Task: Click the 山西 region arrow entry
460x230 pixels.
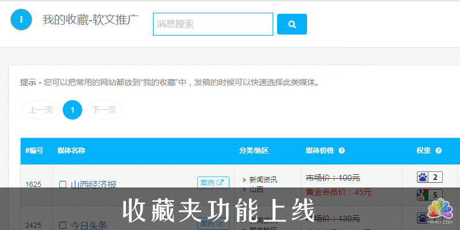Action: 256,189
